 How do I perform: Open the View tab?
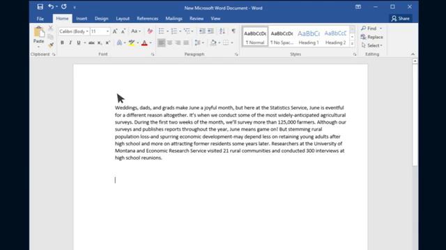215,19
